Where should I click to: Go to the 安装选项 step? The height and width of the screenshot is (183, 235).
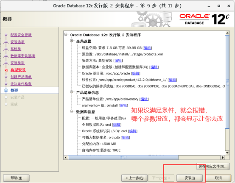click(x=17, y=42)
